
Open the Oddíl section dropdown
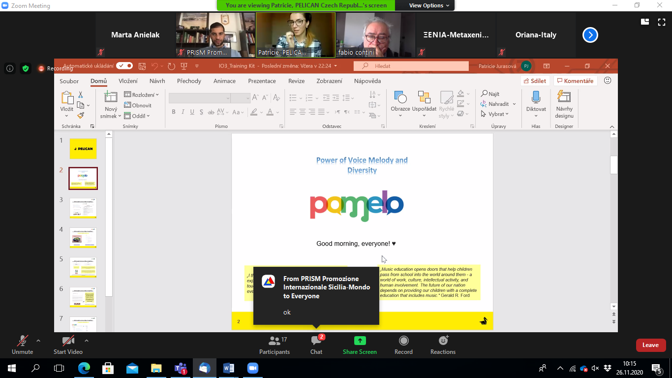click(x=137, y=116)
